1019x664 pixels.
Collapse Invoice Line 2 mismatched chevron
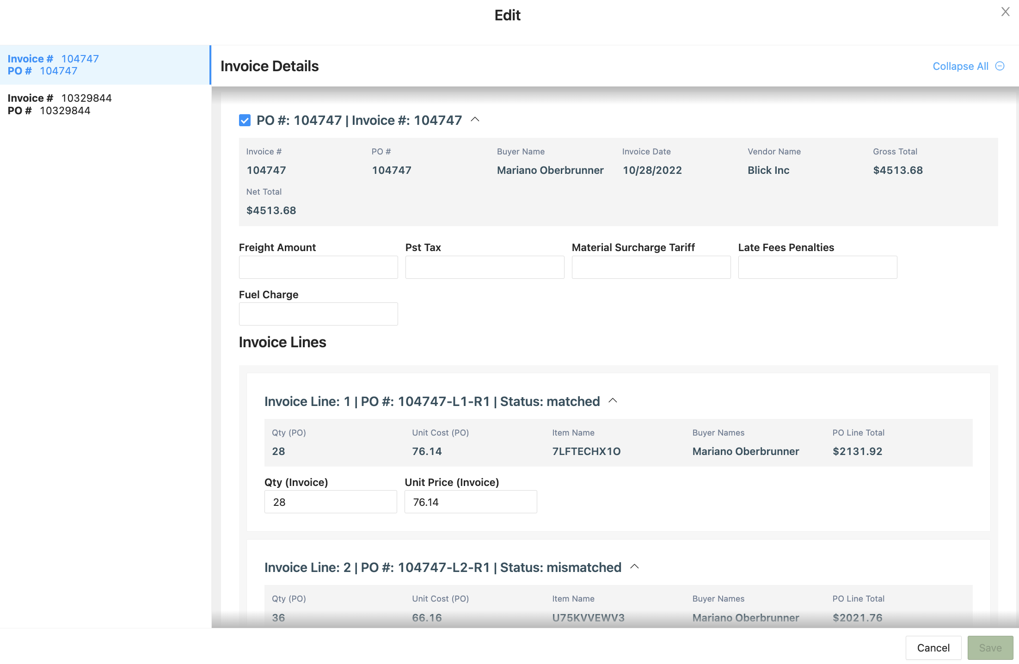(x=634, y=566)
